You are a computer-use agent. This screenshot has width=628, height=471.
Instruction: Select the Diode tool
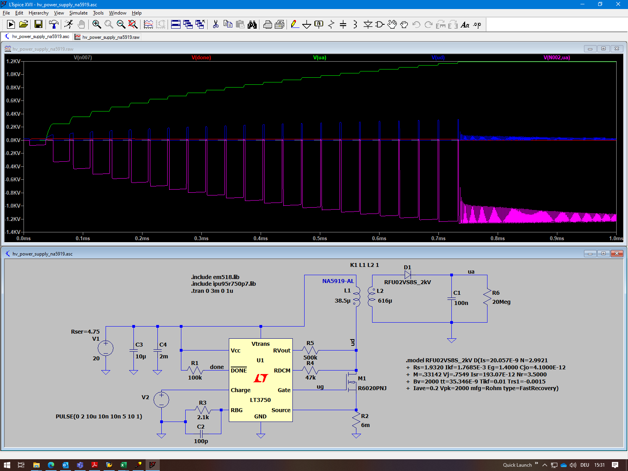point(368,24)
